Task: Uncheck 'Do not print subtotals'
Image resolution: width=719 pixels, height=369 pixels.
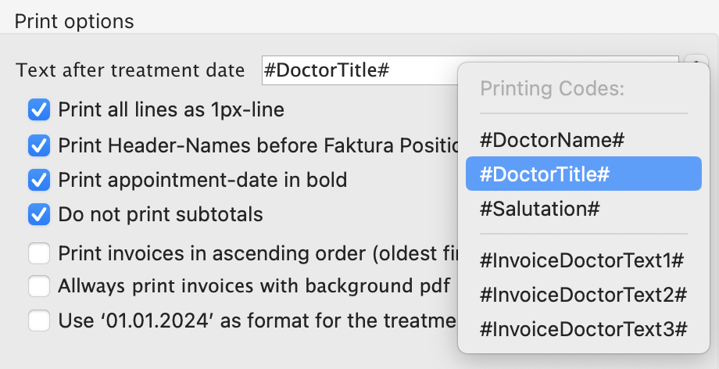Action: tap(38, 214)
